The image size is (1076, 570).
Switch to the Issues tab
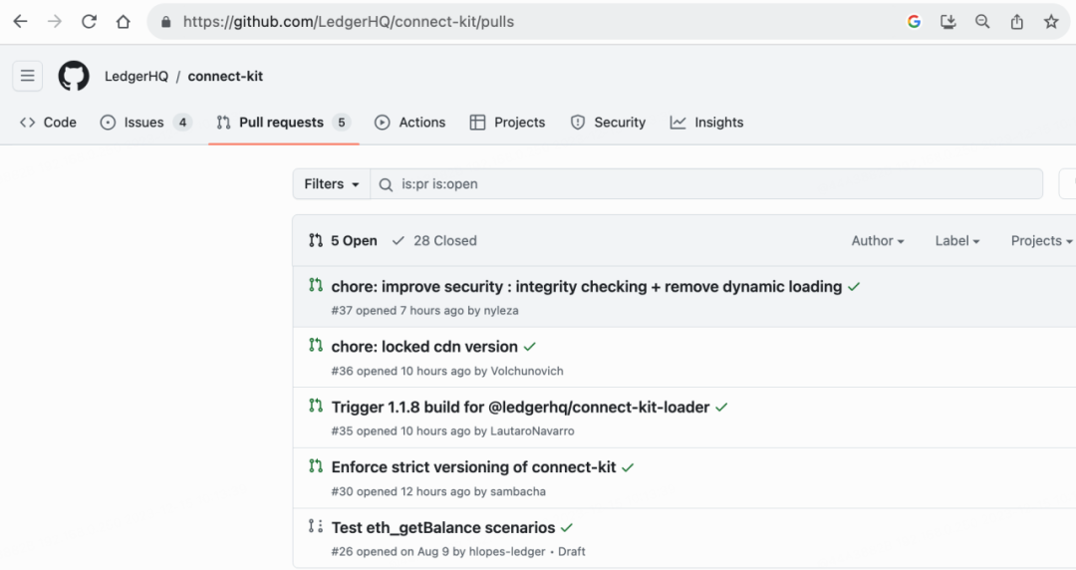[x=144, y=123]
